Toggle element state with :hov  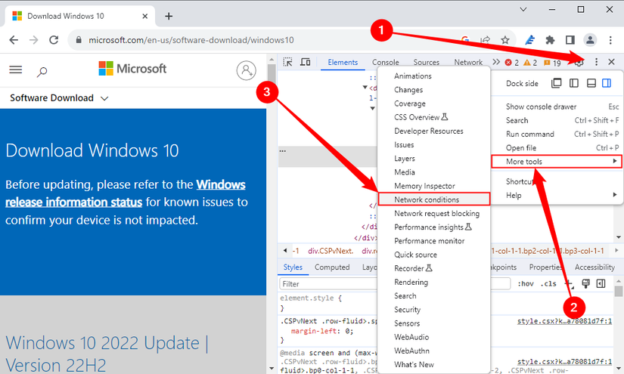point(526,283)
